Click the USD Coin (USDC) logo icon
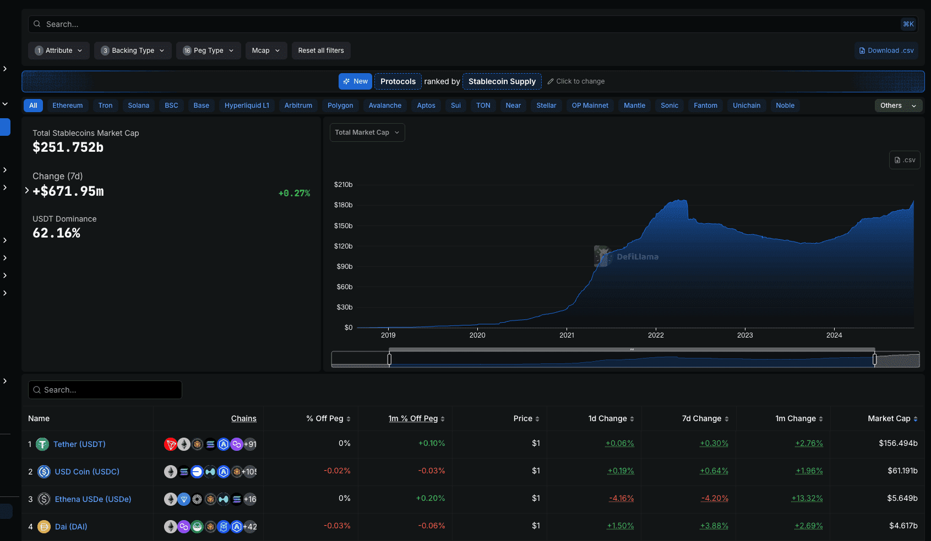Viewport: 931px width, 541px height. [x=44, y=472]
